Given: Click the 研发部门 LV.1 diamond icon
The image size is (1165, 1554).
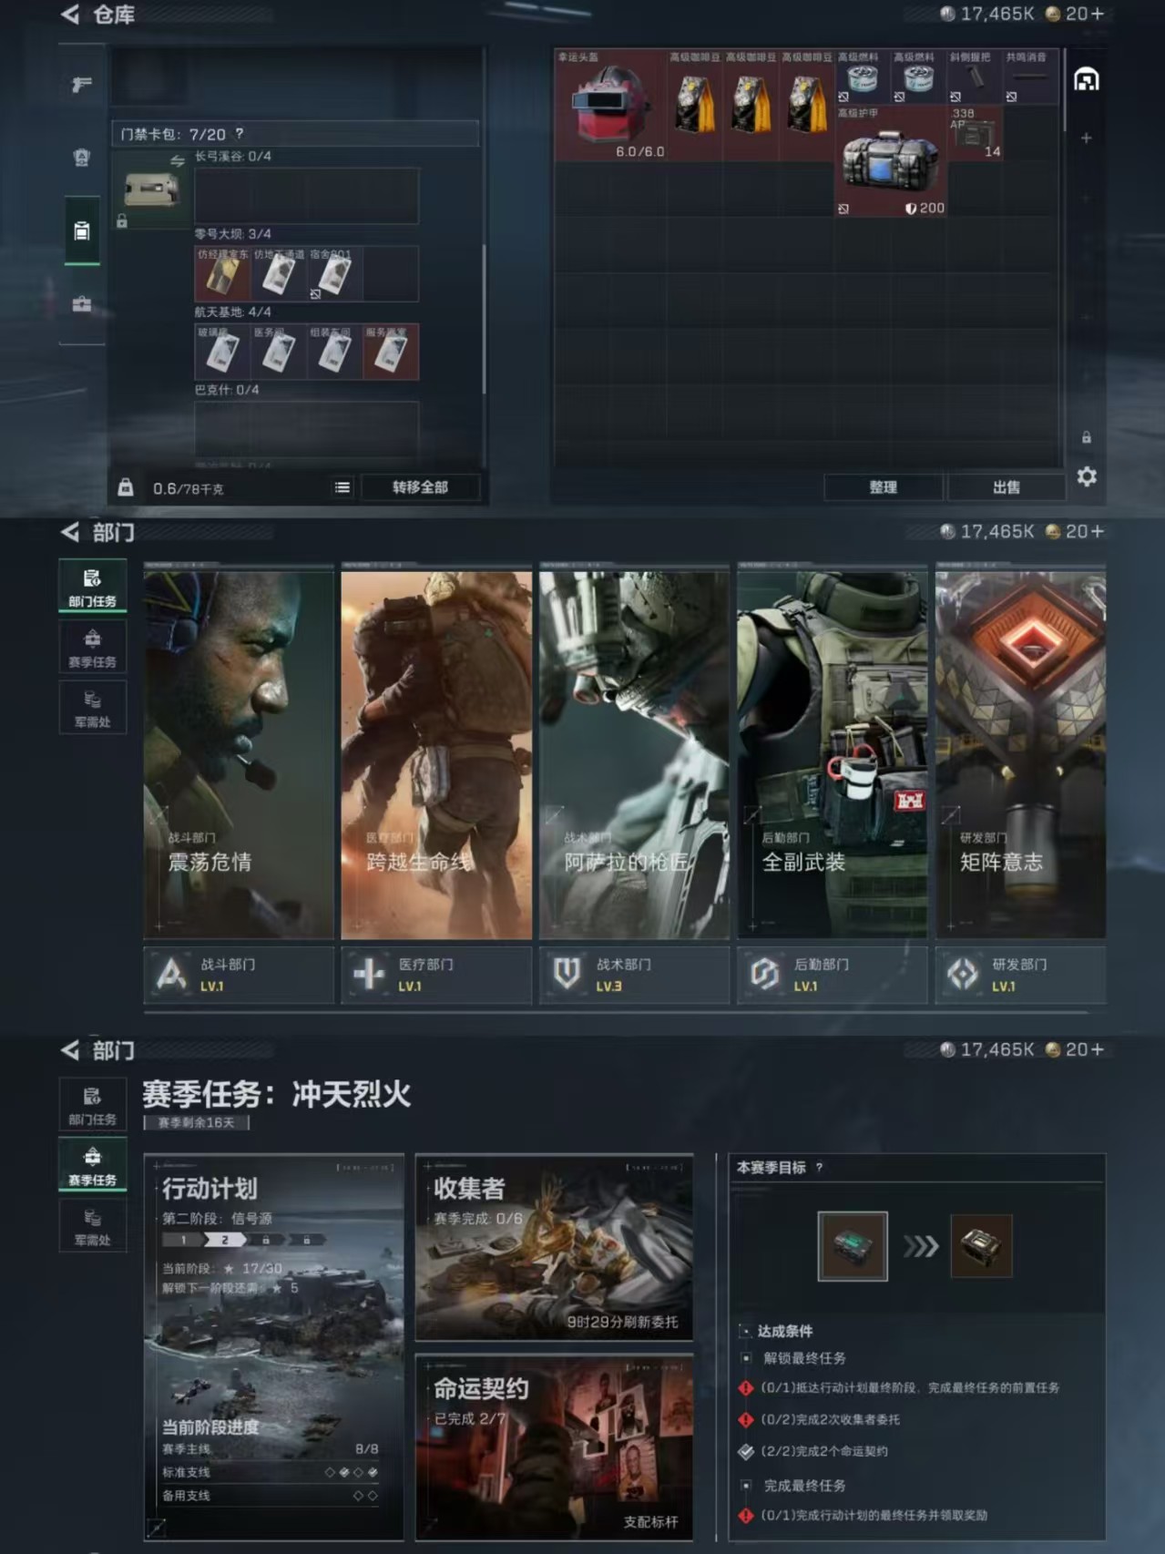Looking at the screenshot, I should (x=963, y=975).
